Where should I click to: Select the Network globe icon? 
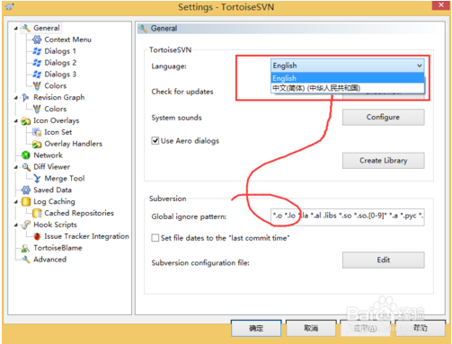(26, 155)
